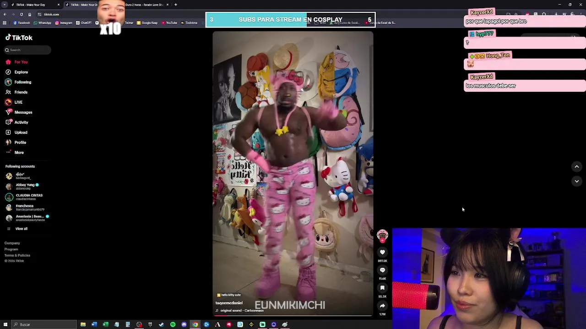Open the Windows Start menu
586x329 pixels.
pos(5,324)
